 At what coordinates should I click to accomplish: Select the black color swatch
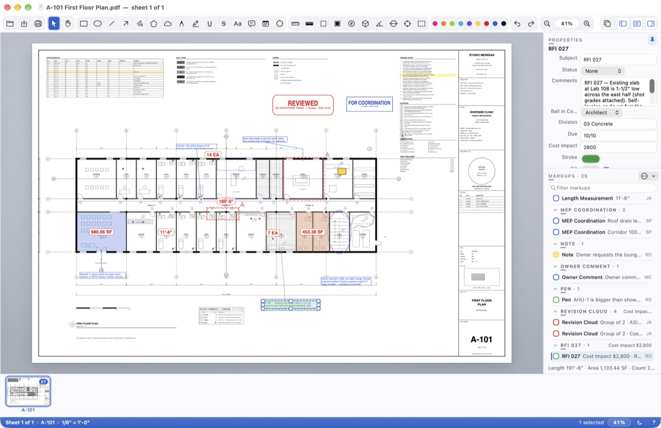pos(503,24)
